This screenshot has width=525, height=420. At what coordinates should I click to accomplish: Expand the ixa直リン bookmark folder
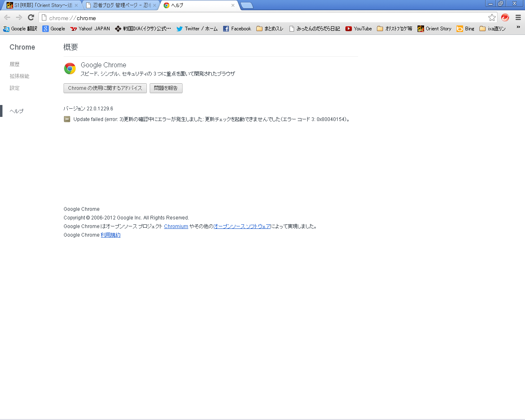(493, 29)
